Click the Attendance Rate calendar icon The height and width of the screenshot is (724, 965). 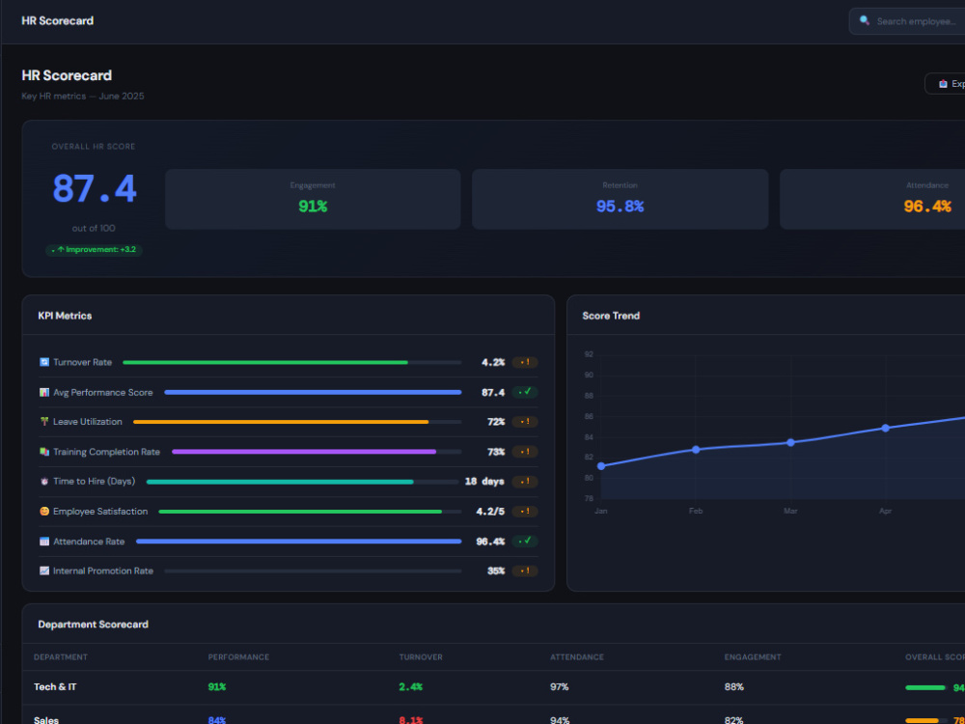coord(44,542)
